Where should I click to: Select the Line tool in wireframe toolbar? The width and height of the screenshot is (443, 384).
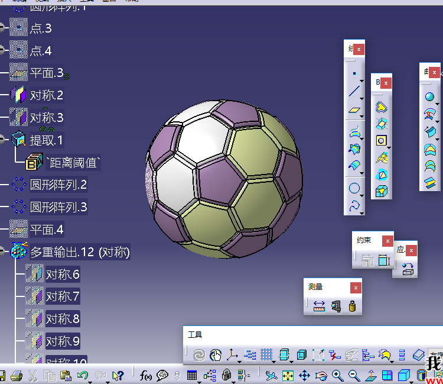click(x=354, y=91)
